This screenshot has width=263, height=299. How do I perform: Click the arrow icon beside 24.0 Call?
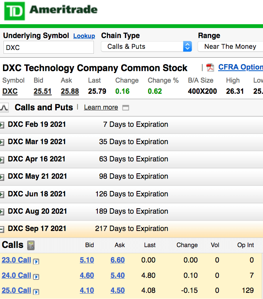36,276
